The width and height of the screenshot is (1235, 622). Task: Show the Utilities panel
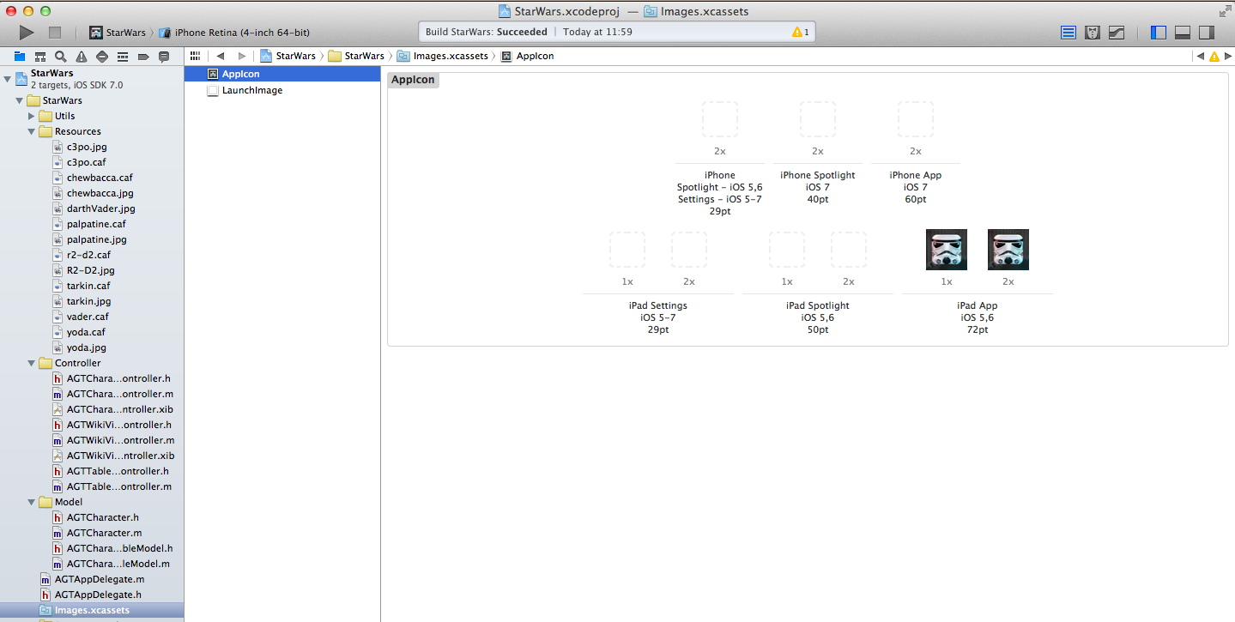(x=1207, y=32)
